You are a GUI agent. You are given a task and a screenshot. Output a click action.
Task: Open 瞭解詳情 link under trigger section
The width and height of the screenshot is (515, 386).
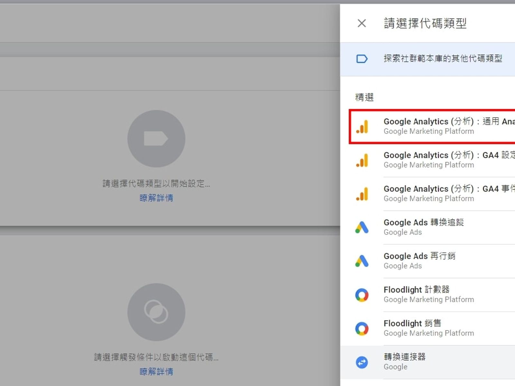click(x=156, y=372)
